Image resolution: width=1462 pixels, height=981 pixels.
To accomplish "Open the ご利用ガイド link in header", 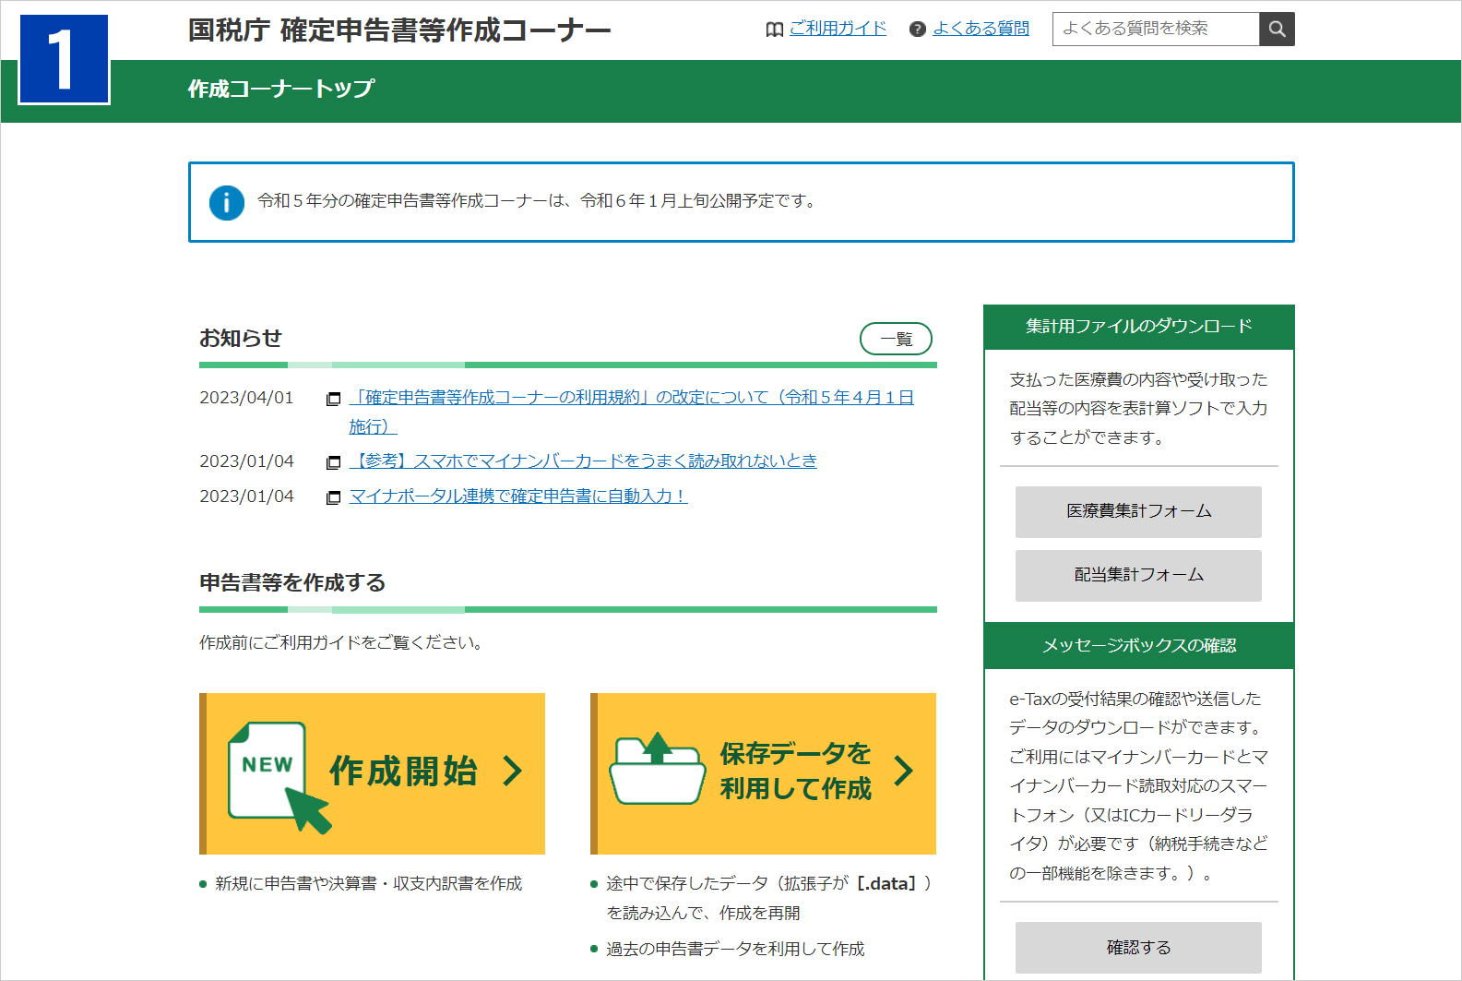I will point(838,29).
